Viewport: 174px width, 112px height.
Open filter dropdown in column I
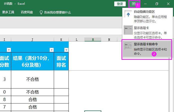pos(9,50)
